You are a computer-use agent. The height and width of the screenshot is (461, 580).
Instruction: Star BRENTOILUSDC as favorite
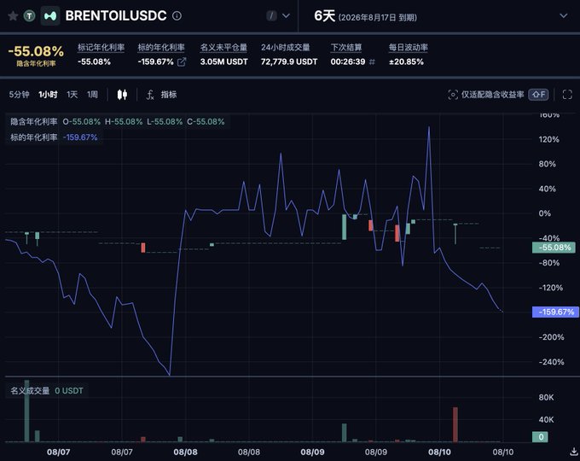[x=13, y=16]
